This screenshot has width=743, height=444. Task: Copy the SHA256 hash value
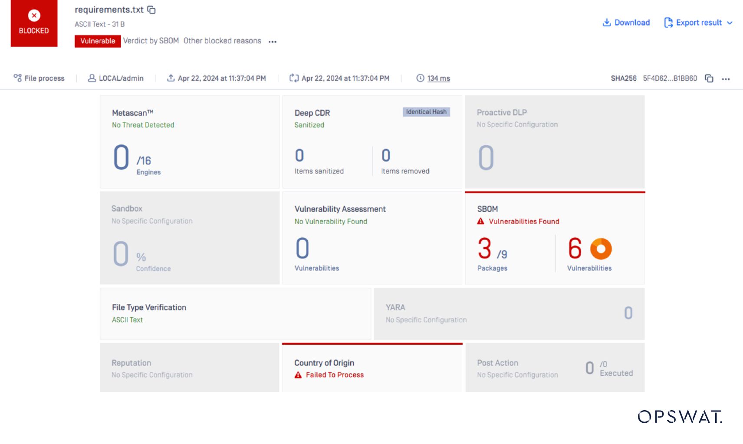click(709, 78)
